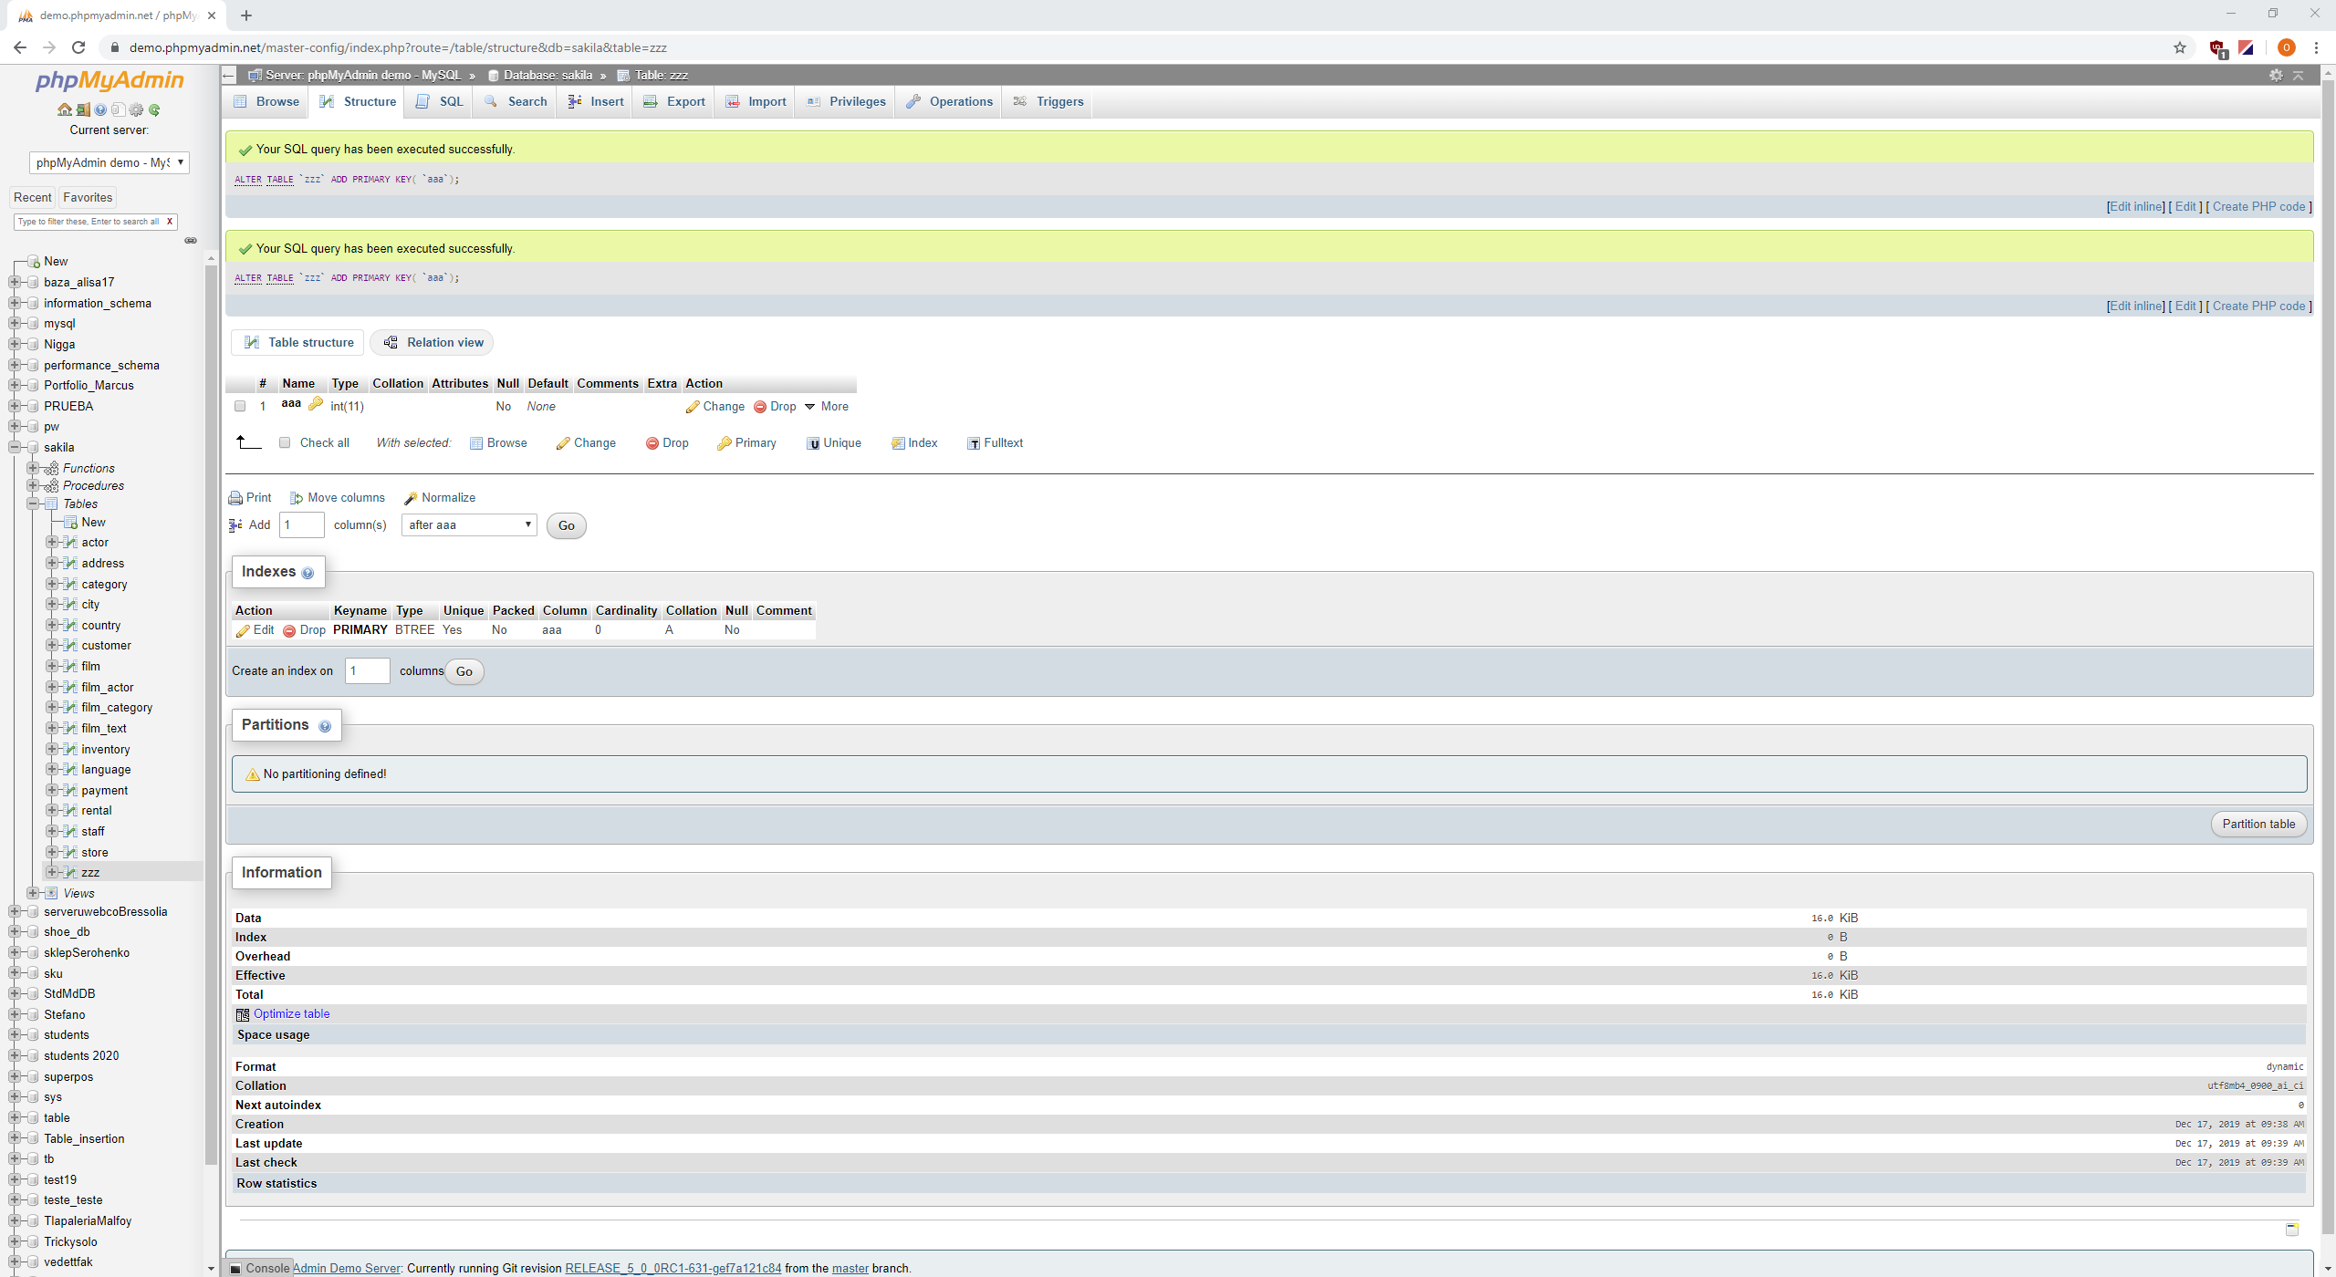Open the Export tab
Screen dimensions: 2336x1277
[x=673, y=101]
